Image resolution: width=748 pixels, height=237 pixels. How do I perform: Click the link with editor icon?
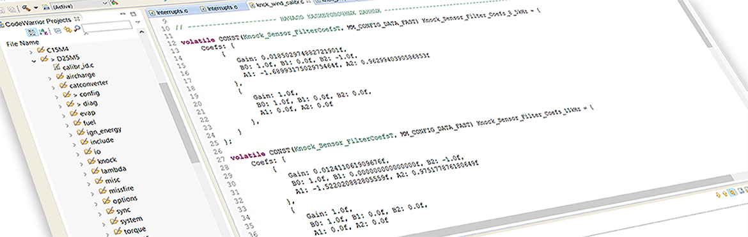[58, 31]
